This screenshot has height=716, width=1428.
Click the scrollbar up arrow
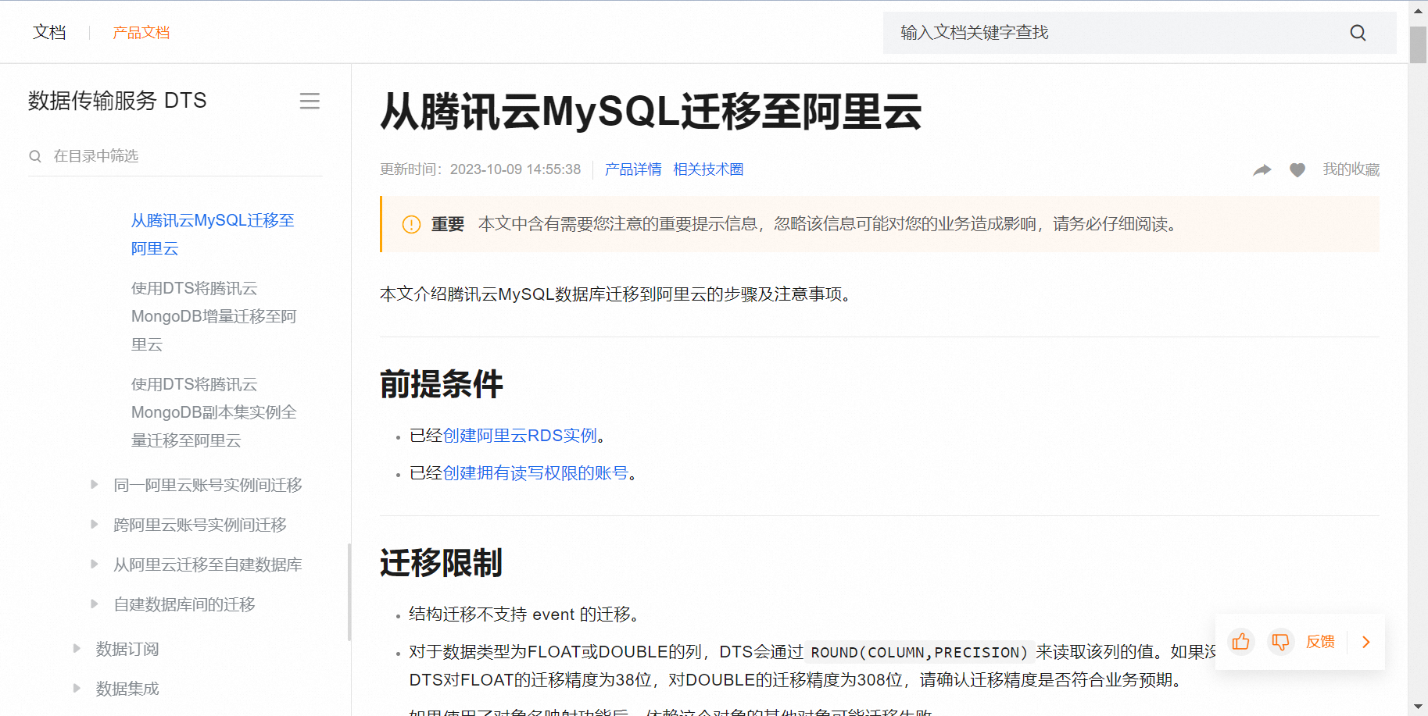pos(1418,11)
